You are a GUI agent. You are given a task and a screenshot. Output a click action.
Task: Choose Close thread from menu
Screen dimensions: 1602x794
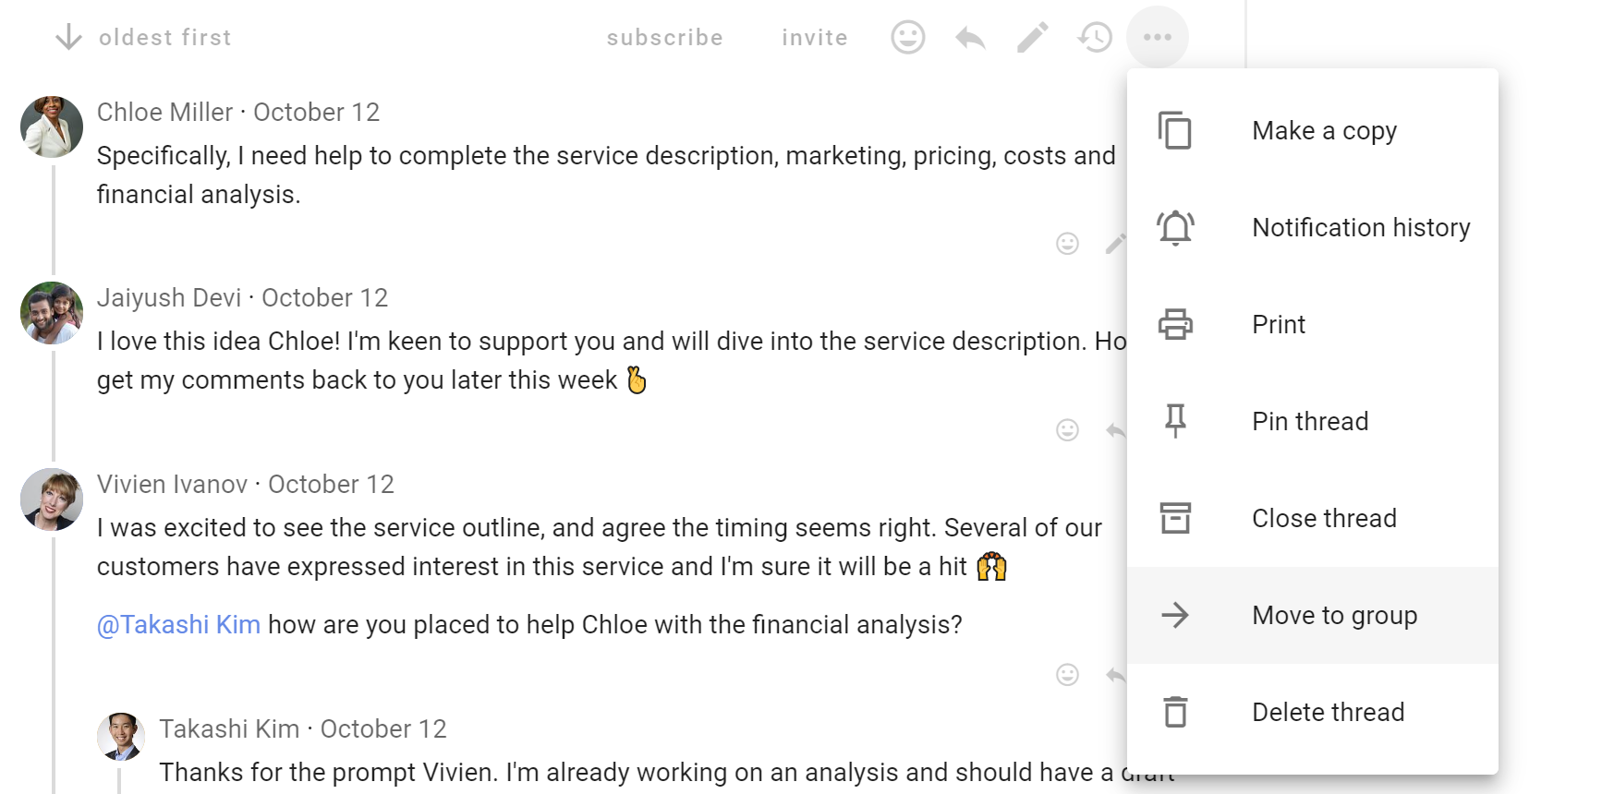coord(1323,519)
